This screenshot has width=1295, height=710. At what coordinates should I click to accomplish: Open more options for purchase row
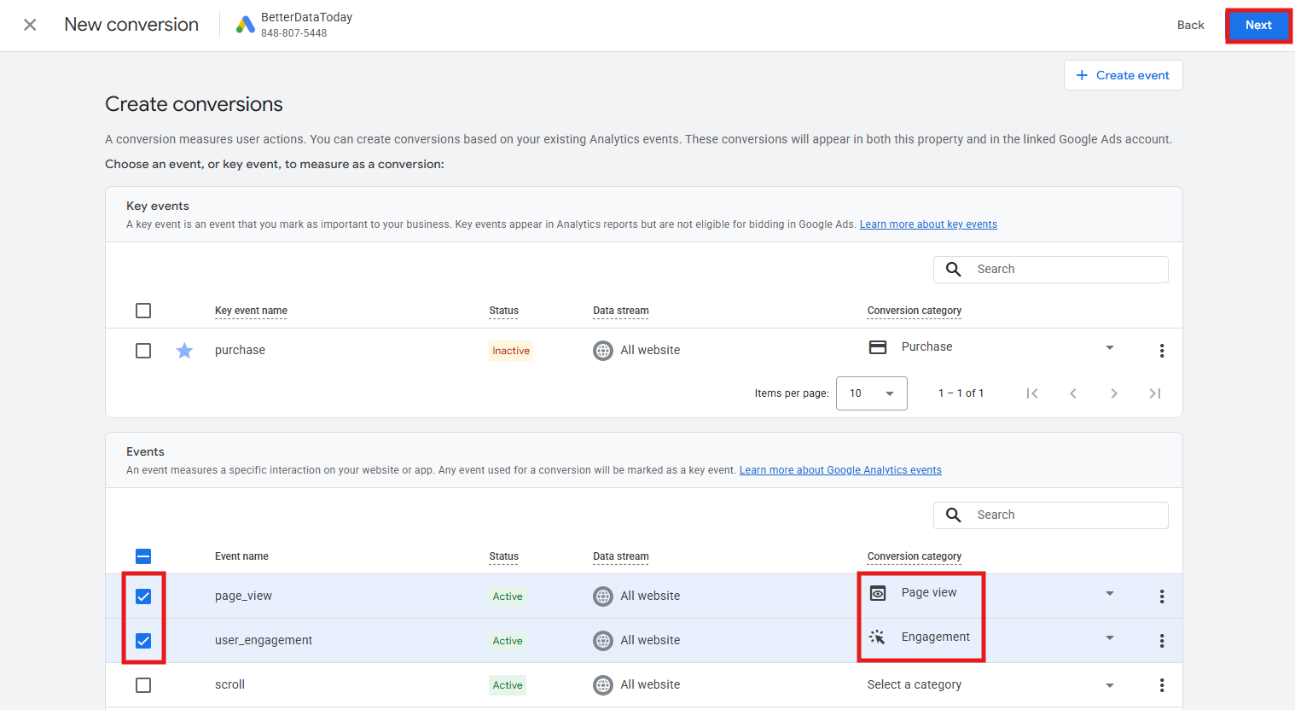(1162, 351)
